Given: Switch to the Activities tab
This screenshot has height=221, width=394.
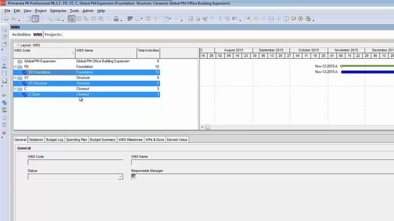Looking at the screenshot, I should click(22, 34).
